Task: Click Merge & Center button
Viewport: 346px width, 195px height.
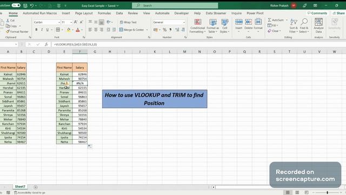Action: click(131, 30)
